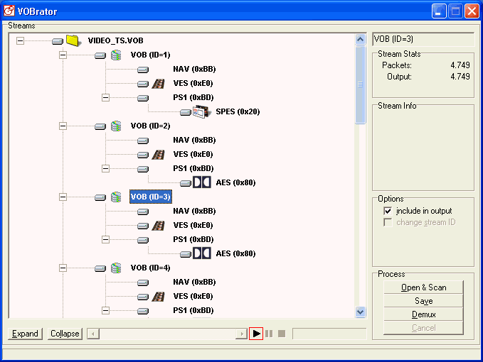Image resolution: width=483 pixels, height=362 pixels.
Task: Click the drive icon of NAV (0xBB) under VOB (ID=4)
Action: click(143, 283)
